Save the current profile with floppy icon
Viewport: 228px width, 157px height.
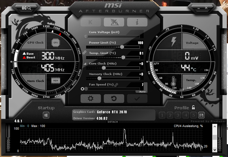coord(201,115)
